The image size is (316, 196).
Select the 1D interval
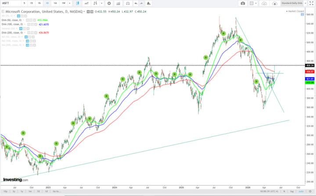(x=47, y=3)
